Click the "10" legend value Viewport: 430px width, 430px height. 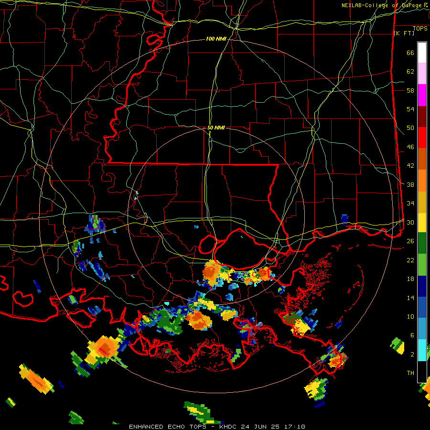[410, 316]
